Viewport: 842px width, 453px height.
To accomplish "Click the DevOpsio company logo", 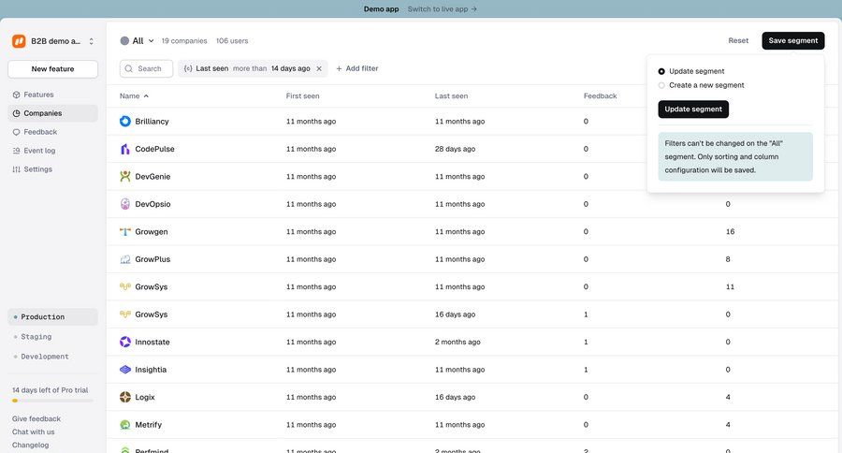I will tap(125, 204).
